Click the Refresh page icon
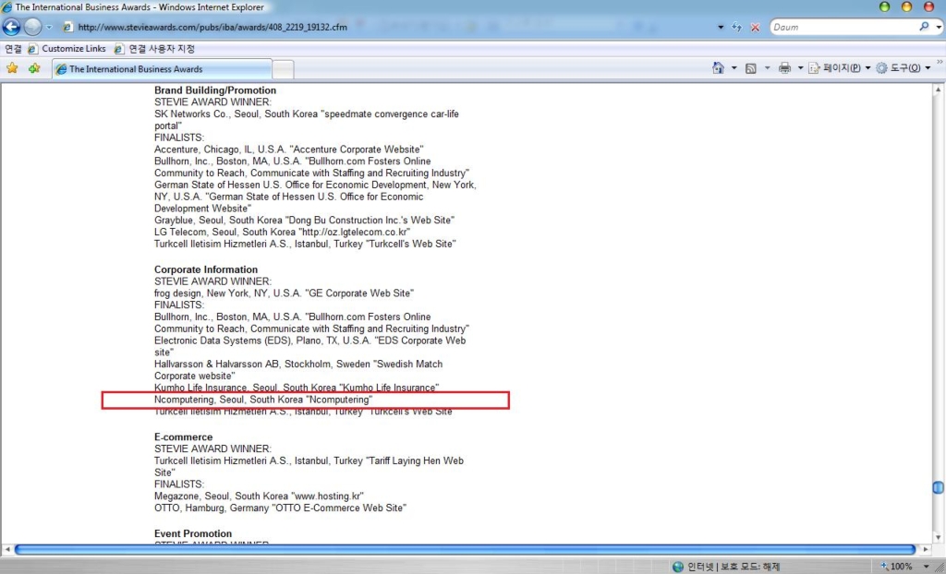This screenshot has height=574, width=946. 736,27
